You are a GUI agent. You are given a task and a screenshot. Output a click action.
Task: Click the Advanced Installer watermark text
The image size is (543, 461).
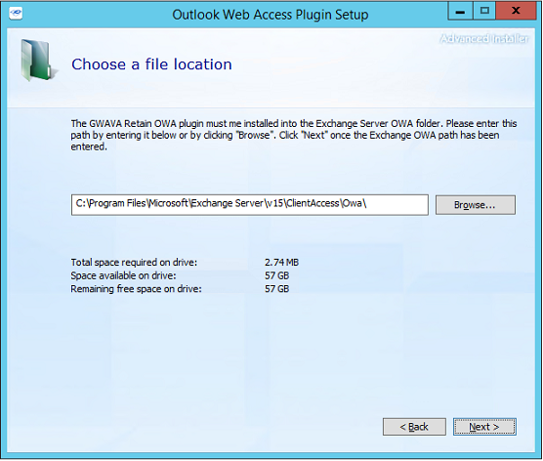pos(484,39)
